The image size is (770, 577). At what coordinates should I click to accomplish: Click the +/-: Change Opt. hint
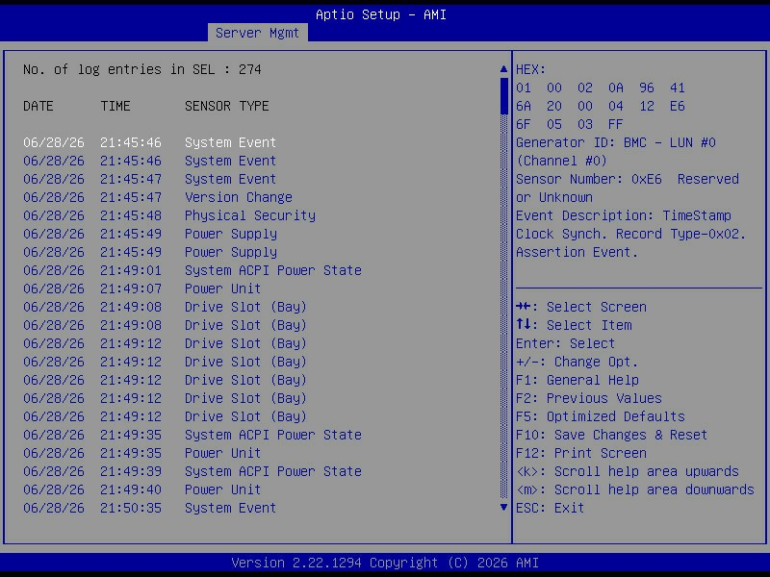click(577, 362)
